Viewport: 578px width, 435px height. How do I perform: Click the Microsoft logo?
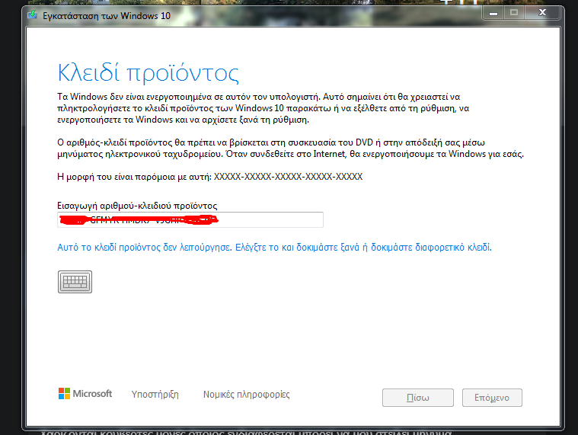pos(85,394)
